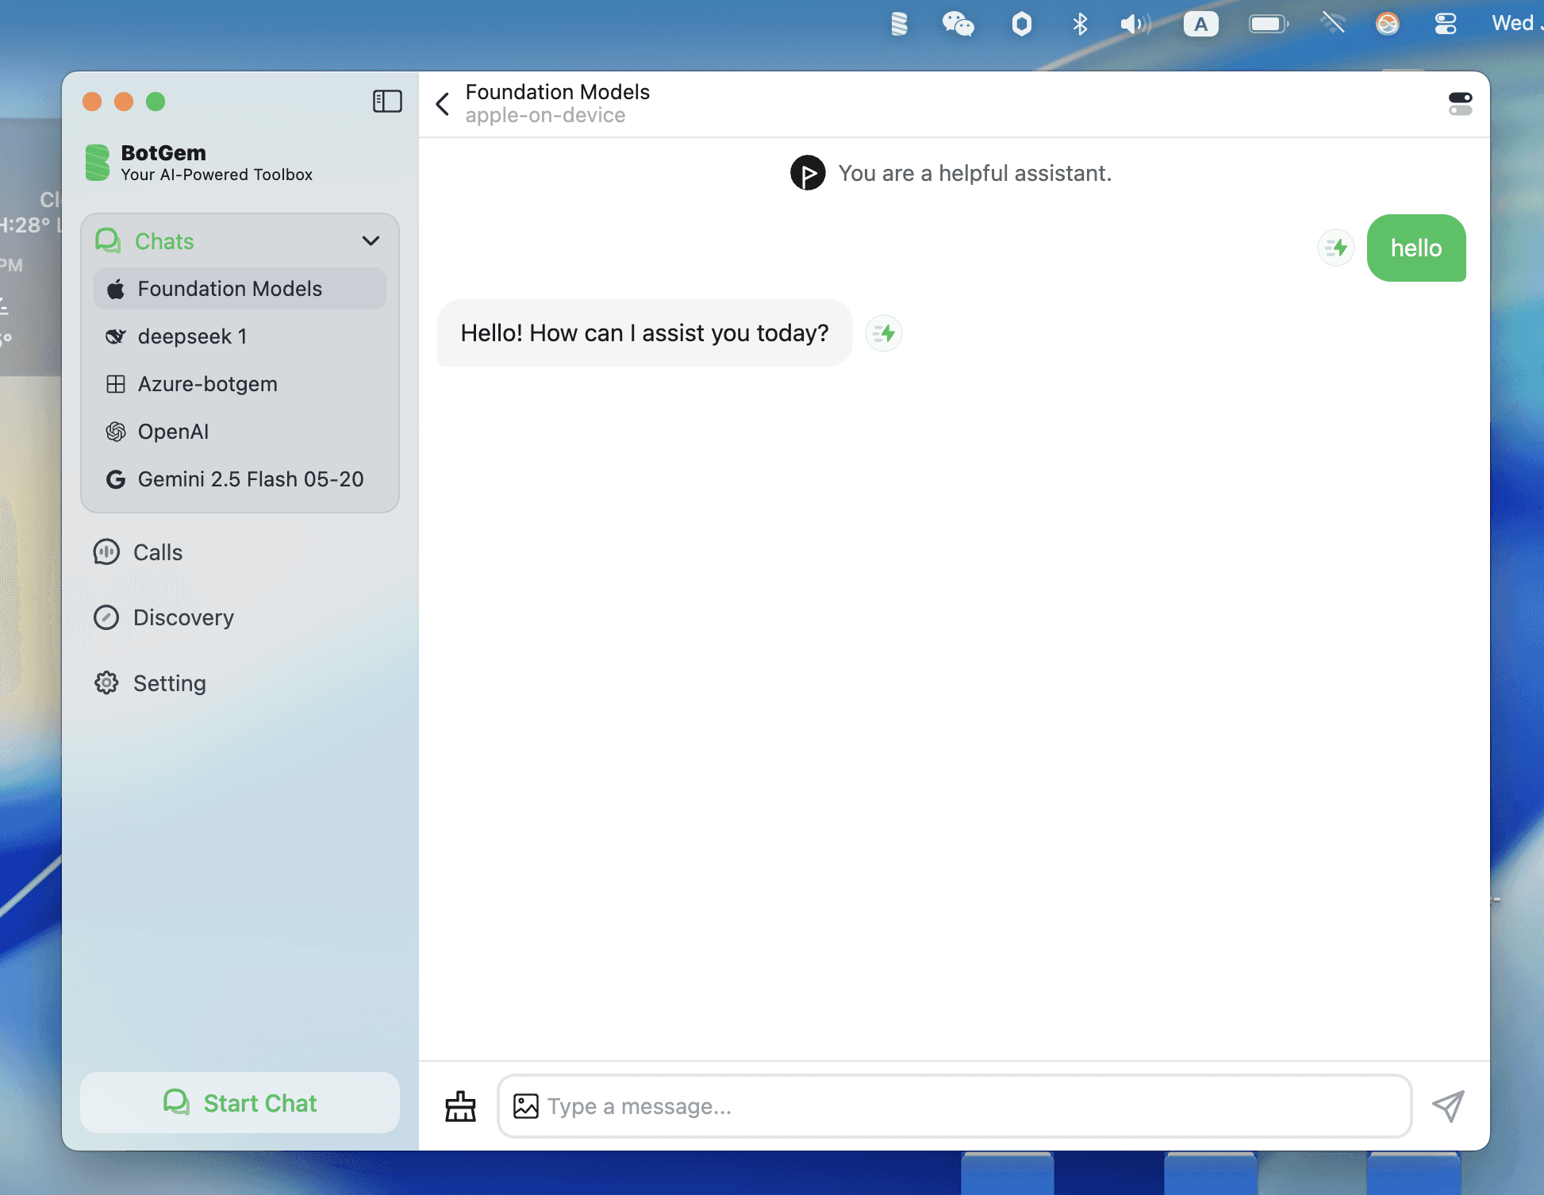The height and width of the screenshot is (1195, 1544).
Task: Toggle the sidebar panel visibility
Action: click(387, 102)
